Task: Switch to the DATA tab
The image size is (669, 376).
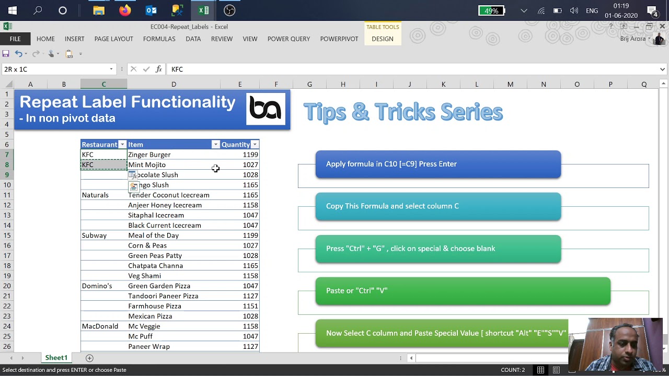Action: point(193,39)
